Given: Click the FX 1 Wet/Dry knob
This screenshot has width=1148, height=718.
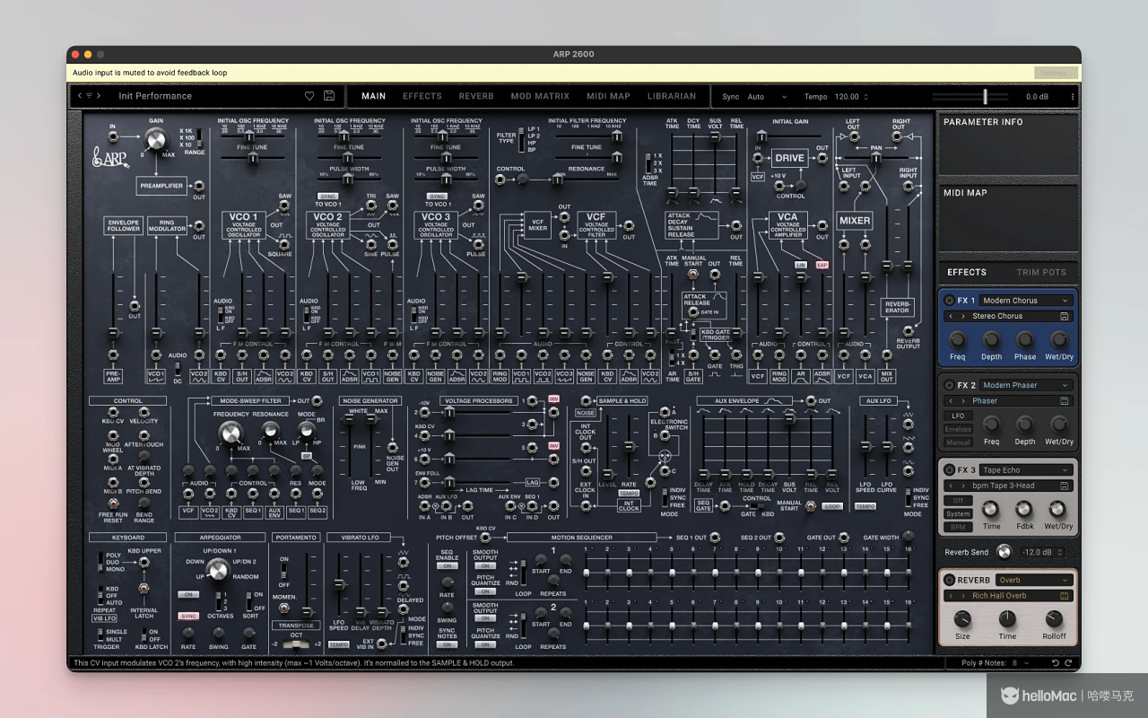Looking at the screenshot, I should 1059,339.
